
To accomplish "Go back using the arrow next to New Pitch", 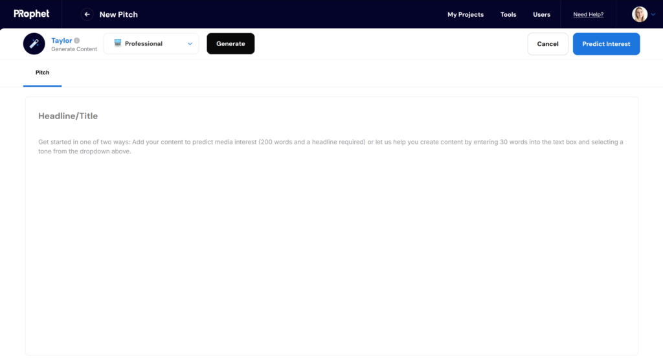I will (87, 14).
